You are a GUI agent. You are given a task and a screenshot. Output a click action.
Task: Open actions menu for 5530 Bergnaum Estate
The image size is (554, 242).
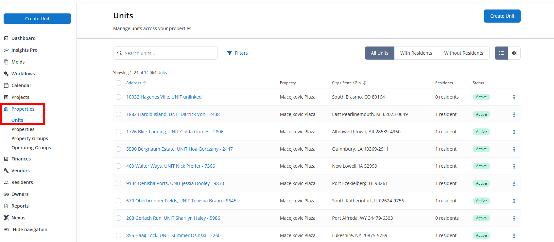point(514,149)
